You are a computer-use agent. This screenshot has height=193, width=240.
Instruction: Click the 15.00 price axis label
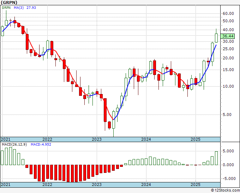[228, 70]
